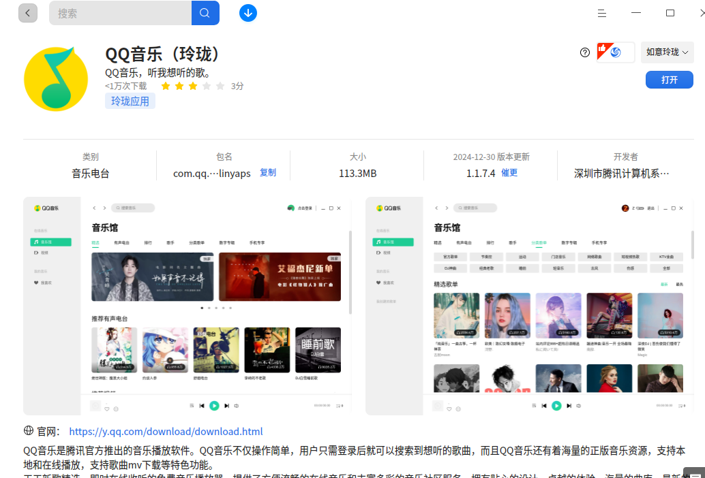Open the first 音乐馆 screenshot thumbnail

(187, 306)
